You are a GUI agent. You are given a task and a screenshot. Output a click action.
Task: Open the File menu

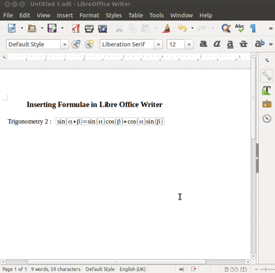coord(8,15)
